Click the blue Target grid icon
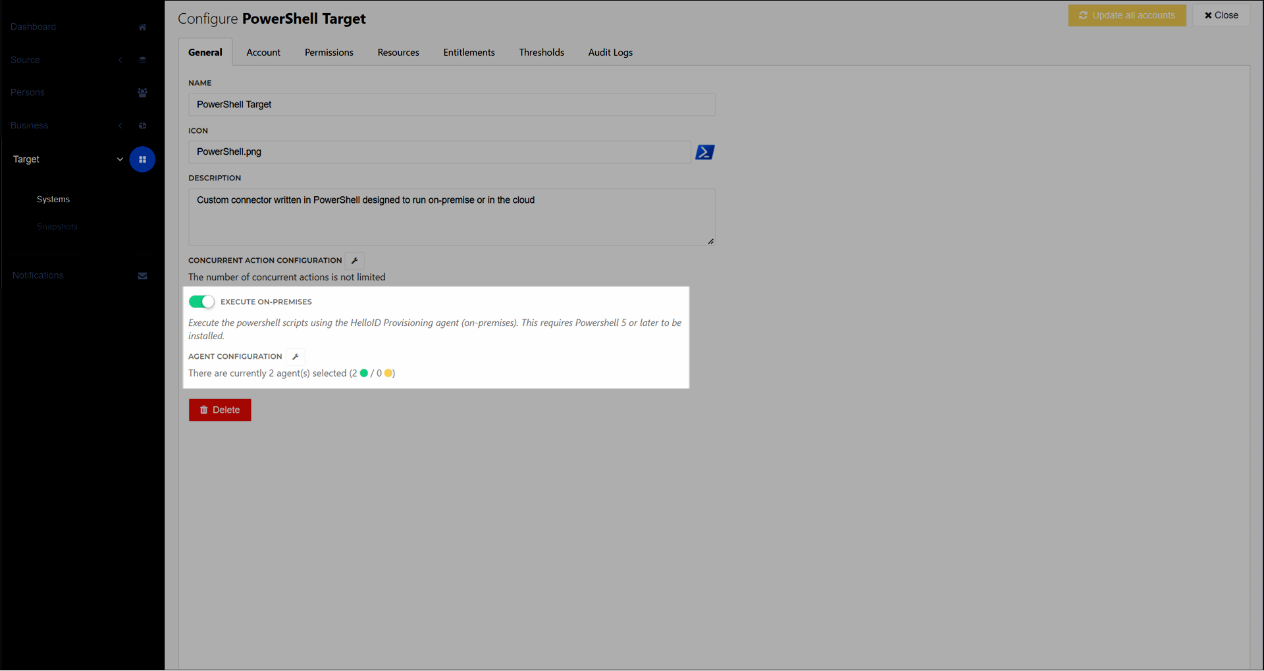The image size is (1264, 671). click(142, 159)
